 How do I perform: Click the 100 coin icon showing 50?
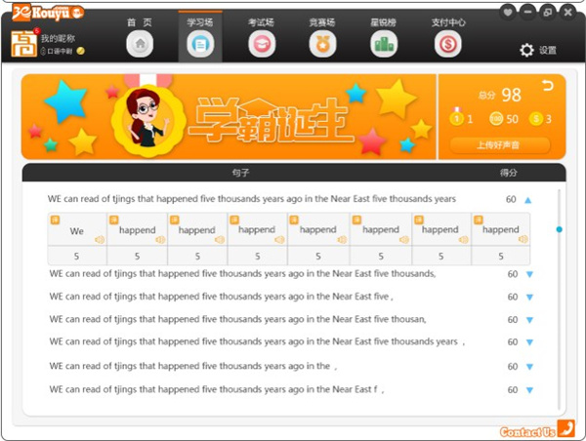[x=496, y=119]
